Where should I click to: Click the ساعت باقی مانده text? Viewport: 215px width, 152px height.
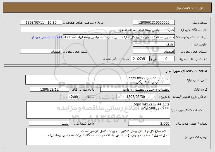click(116, 59)
